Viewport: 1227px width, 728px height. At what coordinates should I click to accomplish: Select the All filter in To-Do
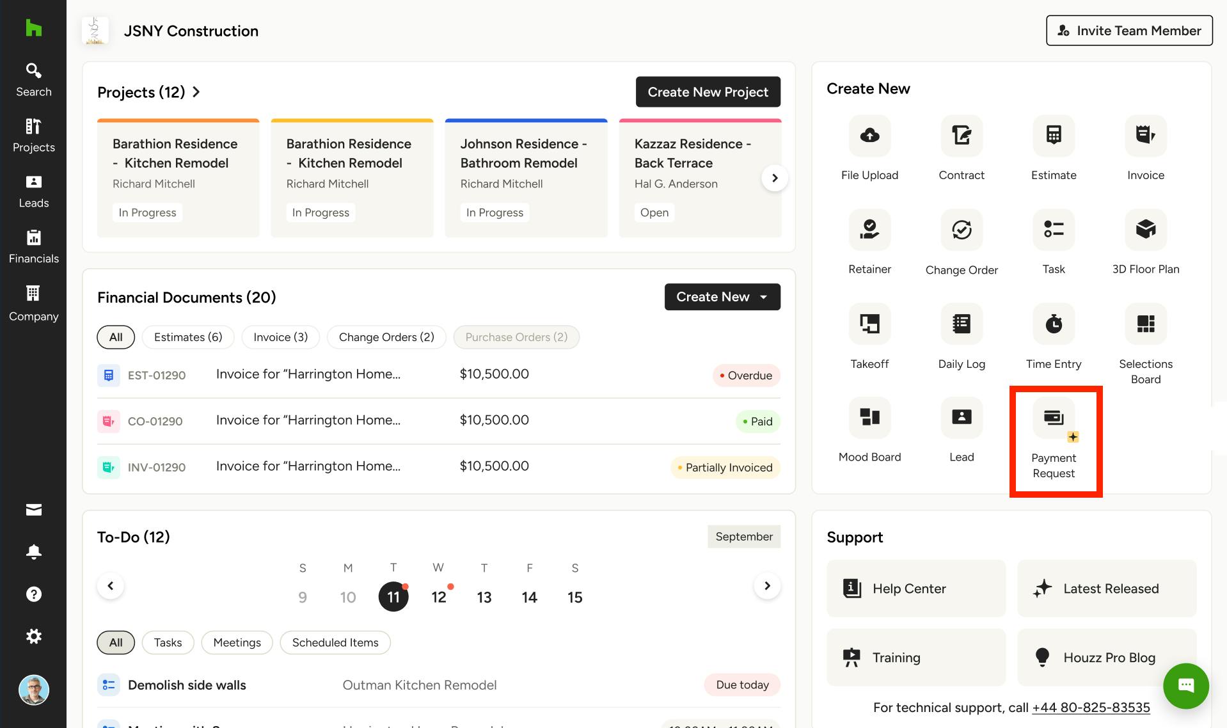pos(116,642)
